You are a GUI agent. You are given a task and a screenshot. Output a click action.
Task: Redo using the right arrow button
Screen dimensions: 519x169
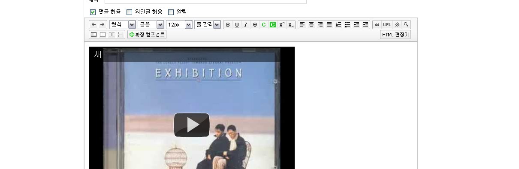coord(102,24)
